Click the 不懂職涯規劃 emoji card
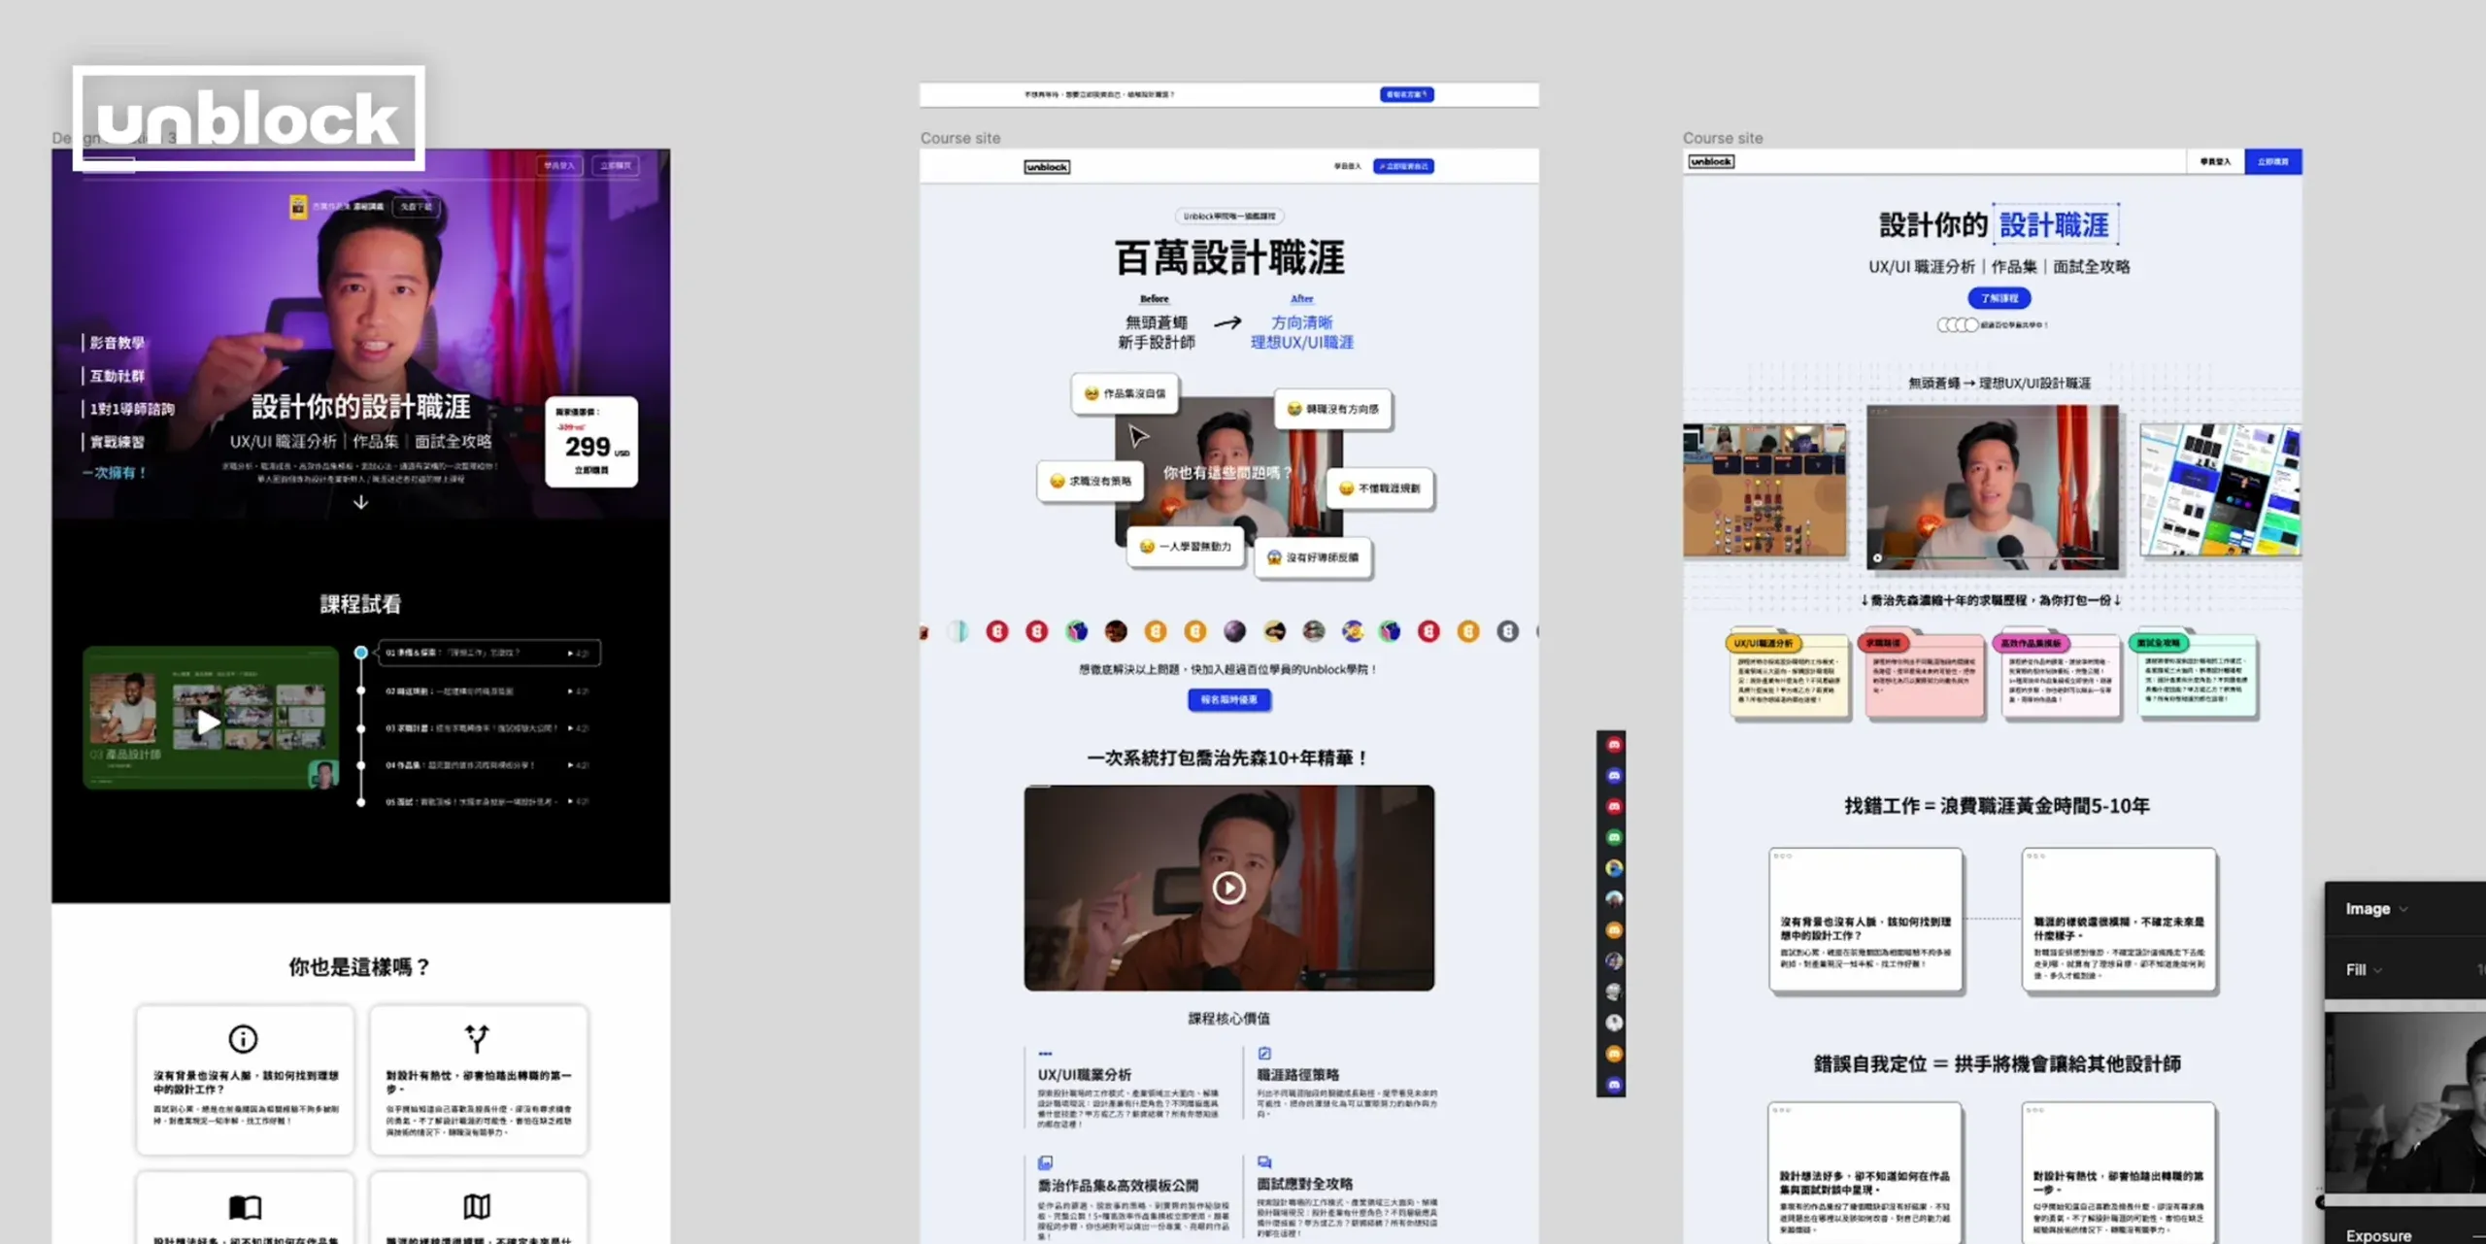2486x1244 pixels. point(1379,488)
